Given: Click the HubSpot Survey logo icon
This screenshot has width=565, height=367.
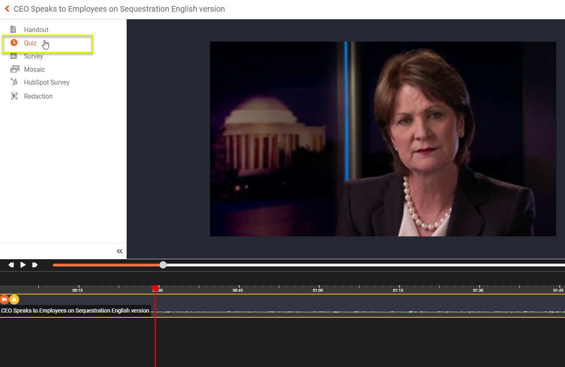Looking at the screenshot, I should point(14,82).
